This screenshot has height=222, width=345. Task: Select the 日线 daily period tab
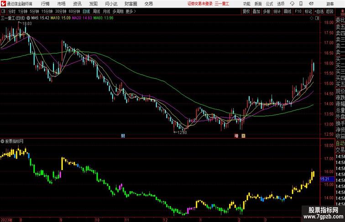[x=86, y=11]
